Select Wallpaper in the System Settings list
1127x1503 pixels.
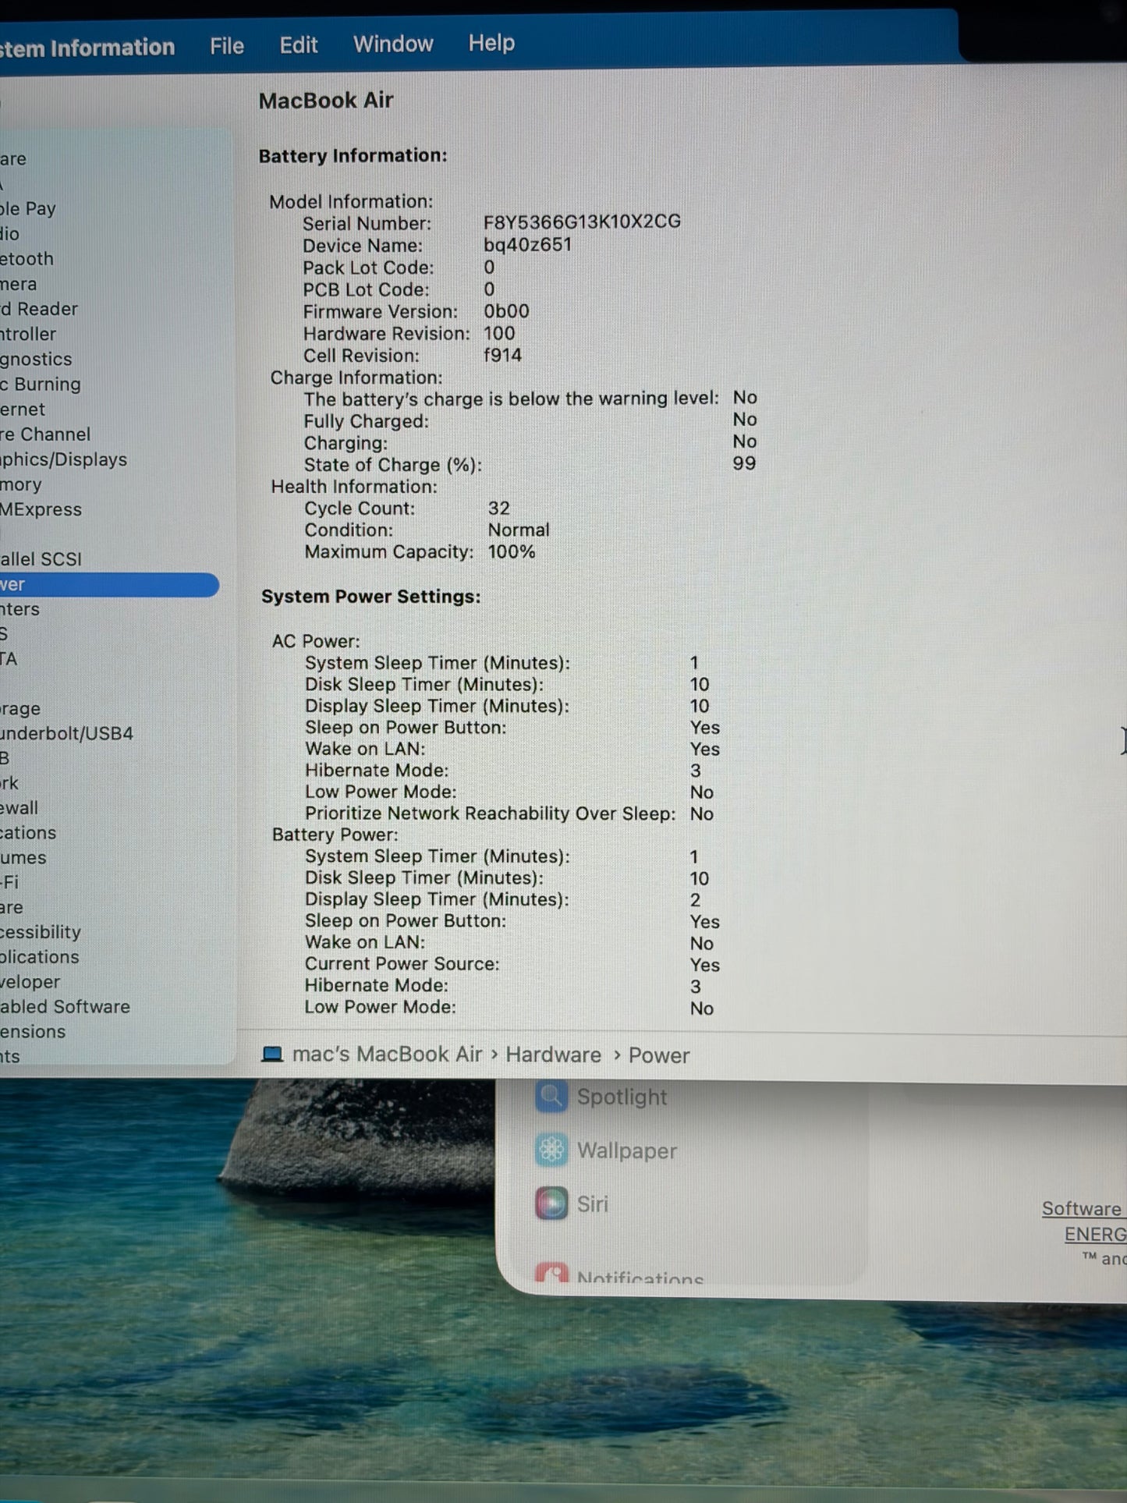pos(627,1150)
